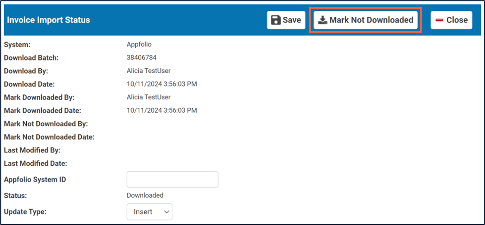
Task: Click the Last Modified By: label
Action: coord(32,151)
